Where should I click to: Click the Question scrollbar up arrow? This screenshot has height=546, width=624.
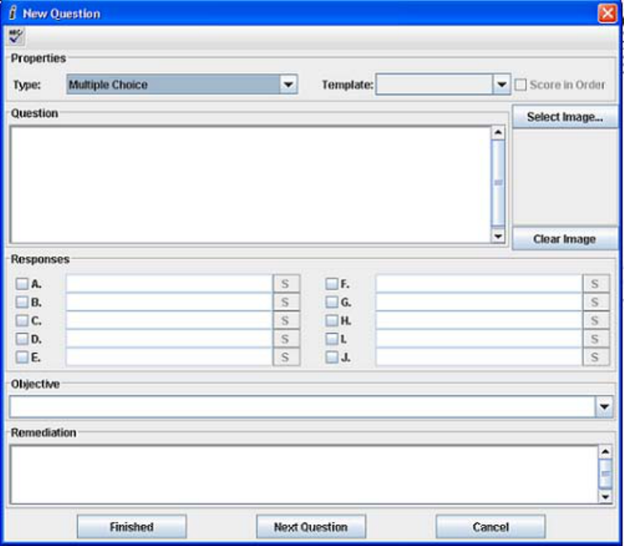(x=498, y=133)
